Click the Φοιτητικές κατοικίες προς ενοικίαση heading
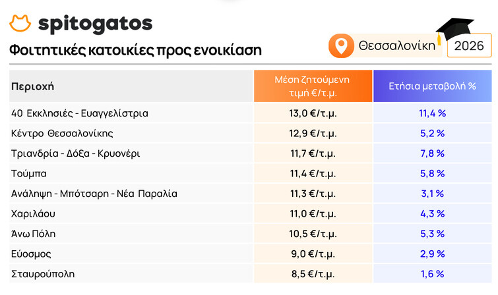 pos(136,50)
